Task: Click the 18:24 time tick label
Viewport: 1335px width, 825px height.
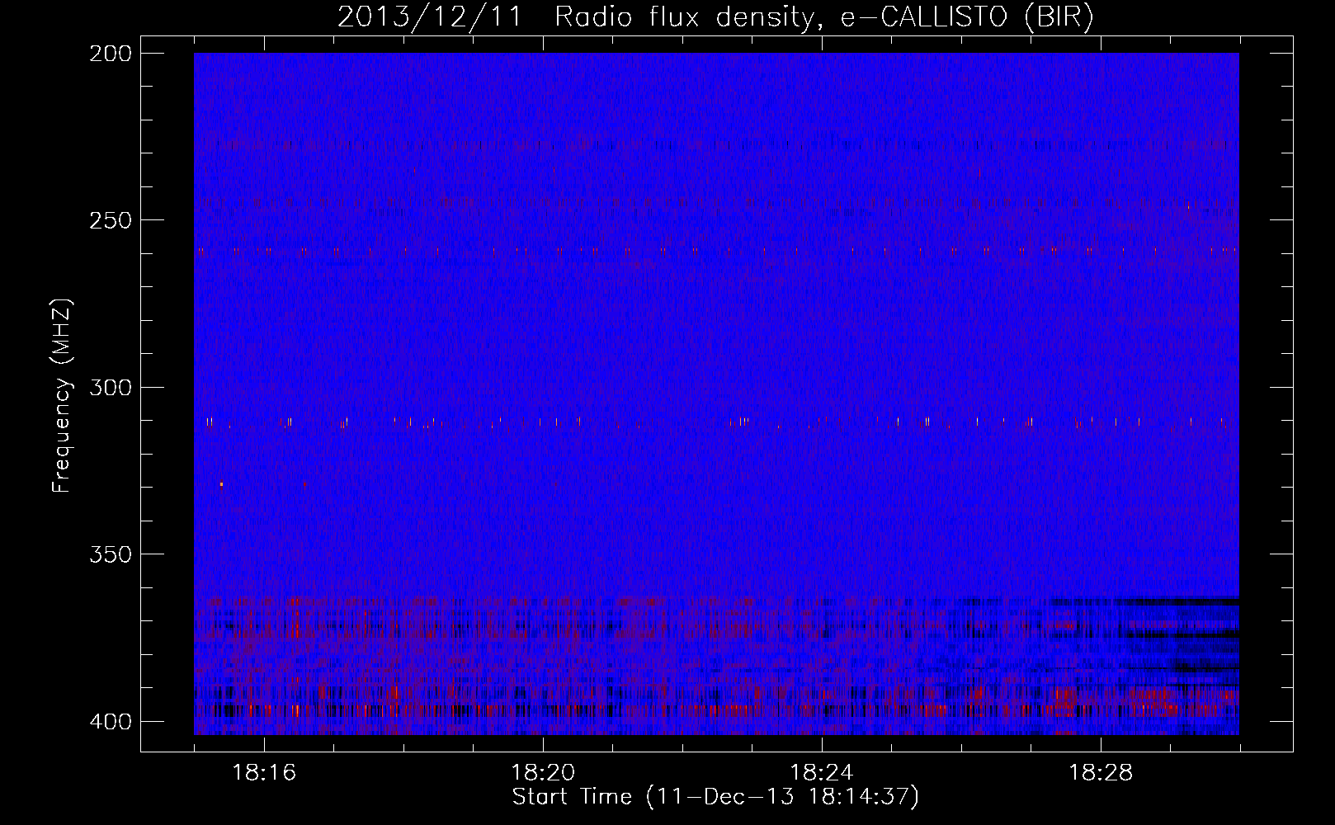Action: point(822,773)
